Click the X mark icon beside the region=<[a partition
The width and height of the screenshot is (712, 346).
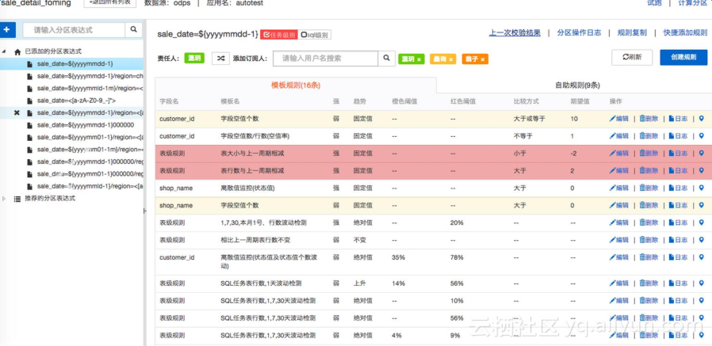pyautogui.click(x=17, y=112)
